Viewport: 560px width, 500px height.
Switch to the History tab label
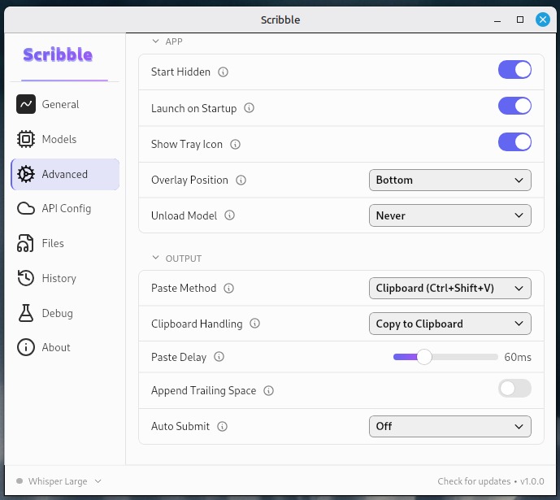59,278
